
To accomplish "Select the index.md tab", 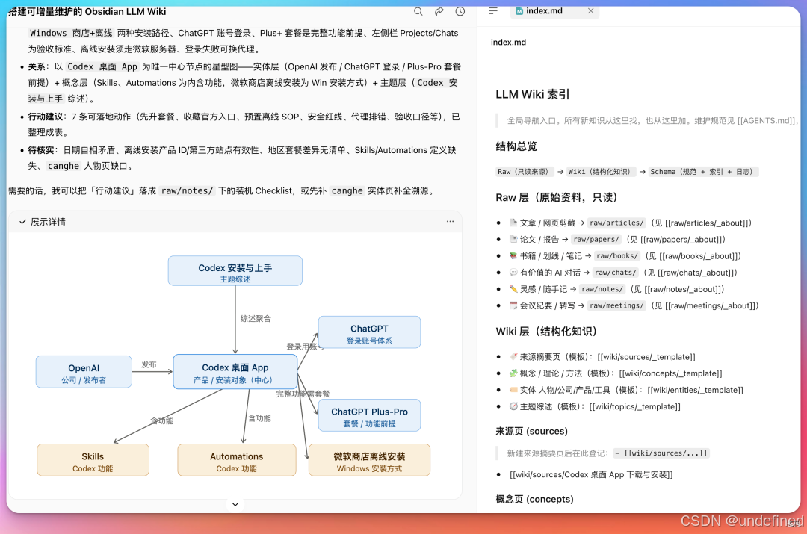I will click(x=554, y=11).
